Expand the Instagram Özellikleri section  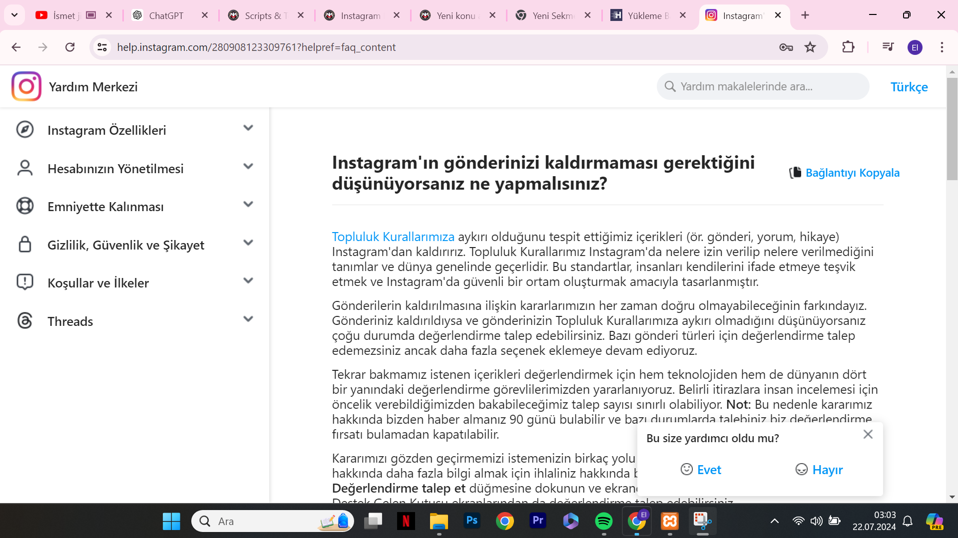click(248, 128)
